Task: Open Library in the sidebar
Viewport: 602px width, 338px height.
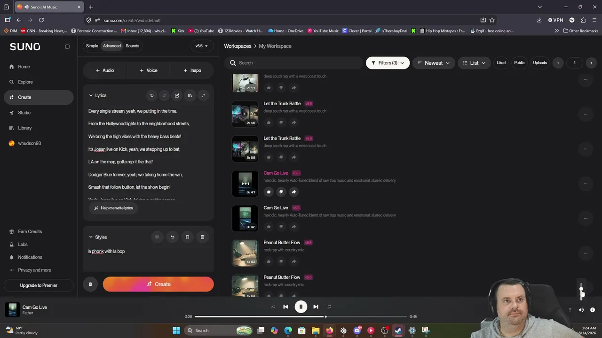Action: point(39,128)
